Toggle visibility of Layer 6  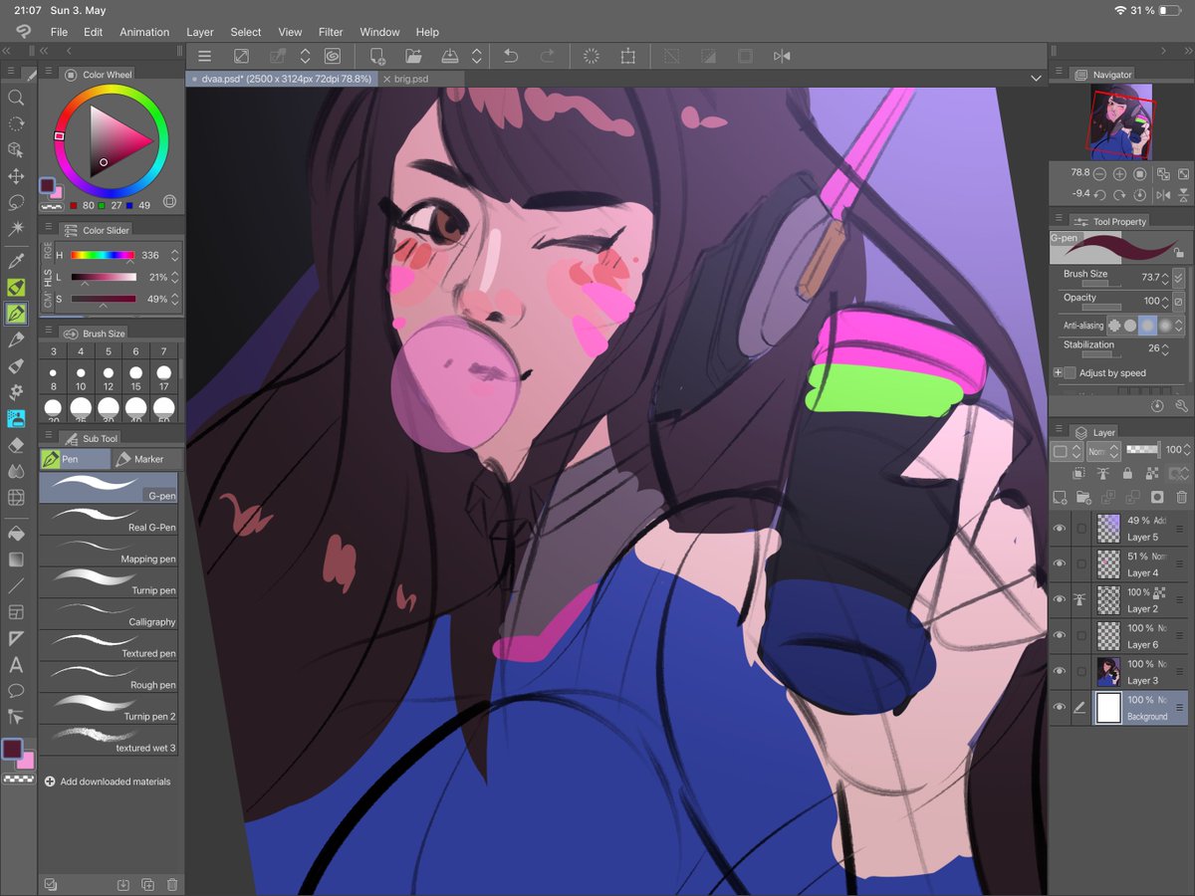click(1060, 636)
